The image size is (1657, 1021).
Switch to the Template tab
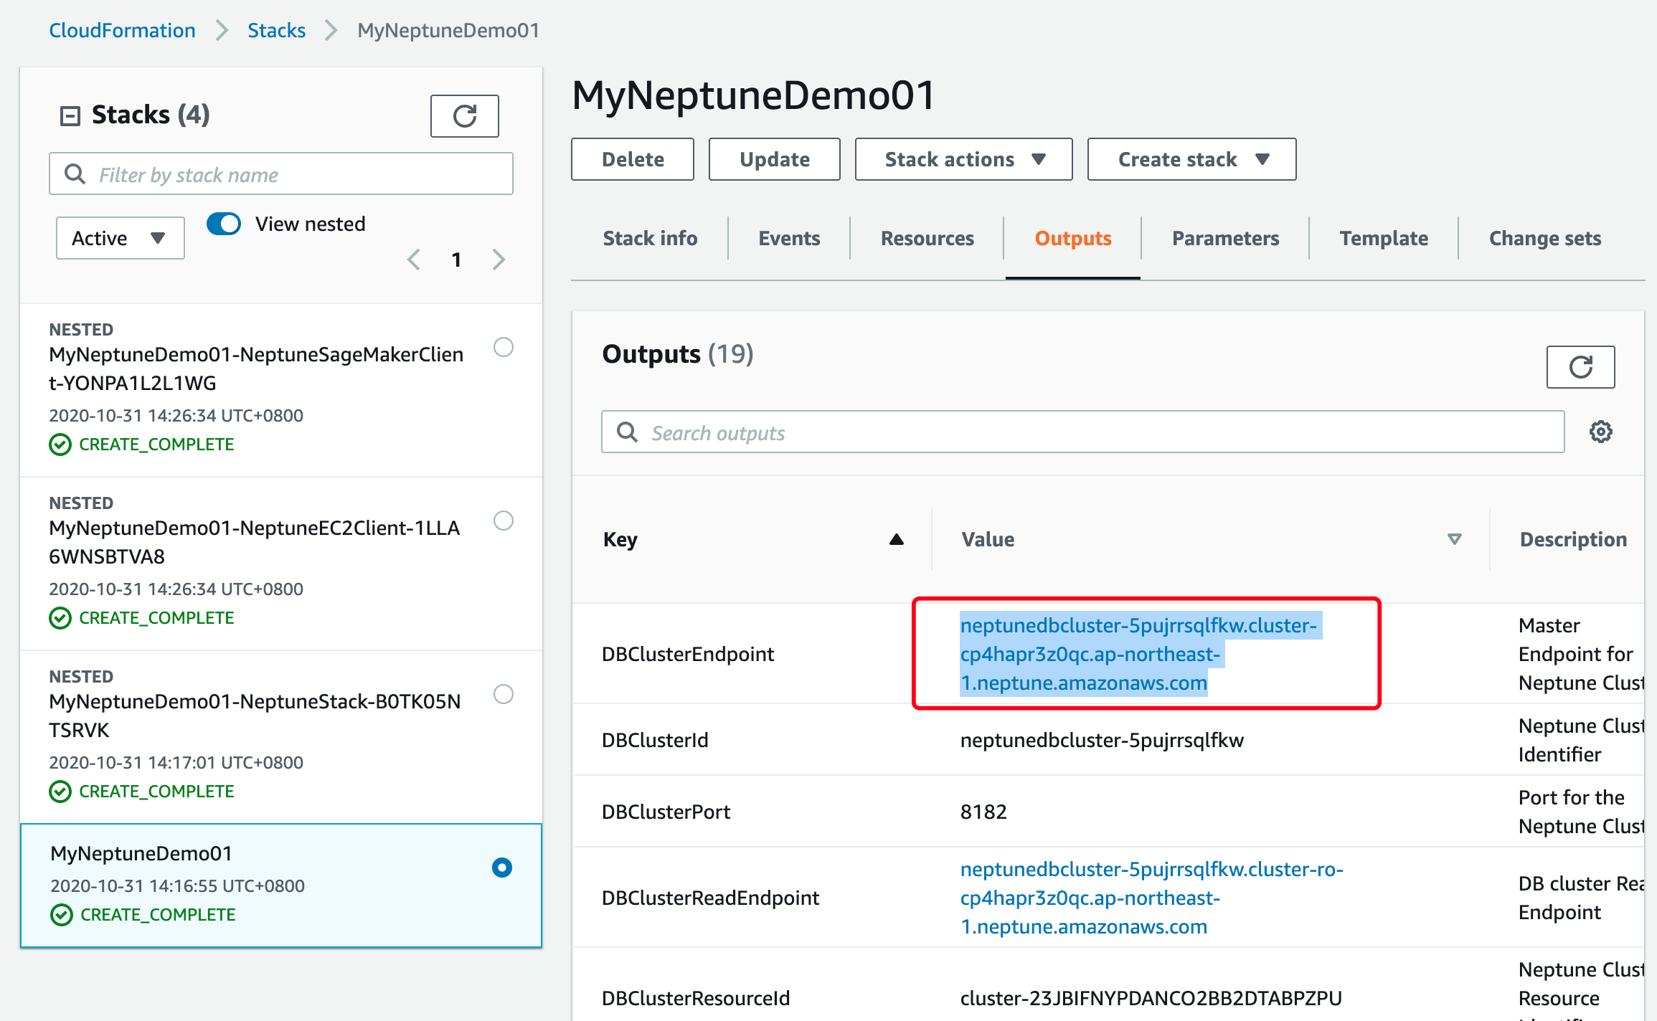coord(1383,238)
